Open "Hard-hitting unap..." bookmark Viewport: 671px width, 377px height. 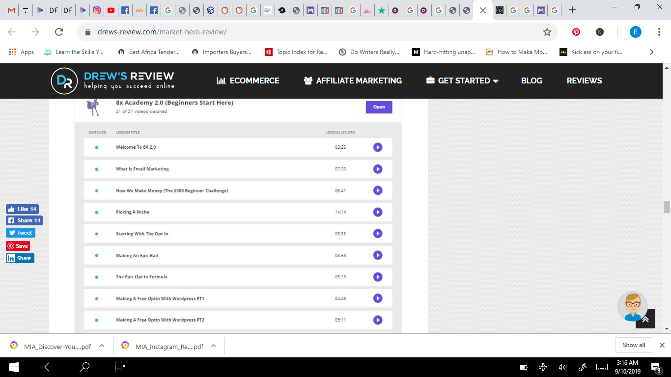[x=444, y=52]
